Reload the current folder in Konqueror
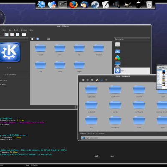Image resolution: width=167 pixels, height=167 pixels. [102, 80]
